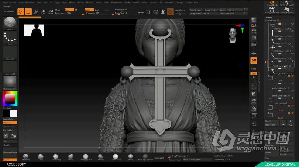Toggle Zadd mode button
This screenshot has width=299, height=167.
89,10
